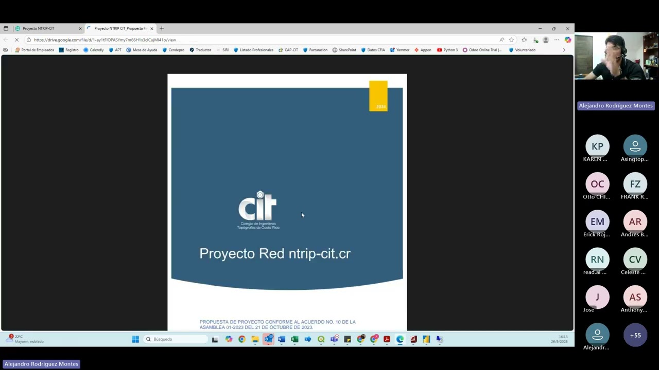Stop loading the page with the X button

point(16,40)
